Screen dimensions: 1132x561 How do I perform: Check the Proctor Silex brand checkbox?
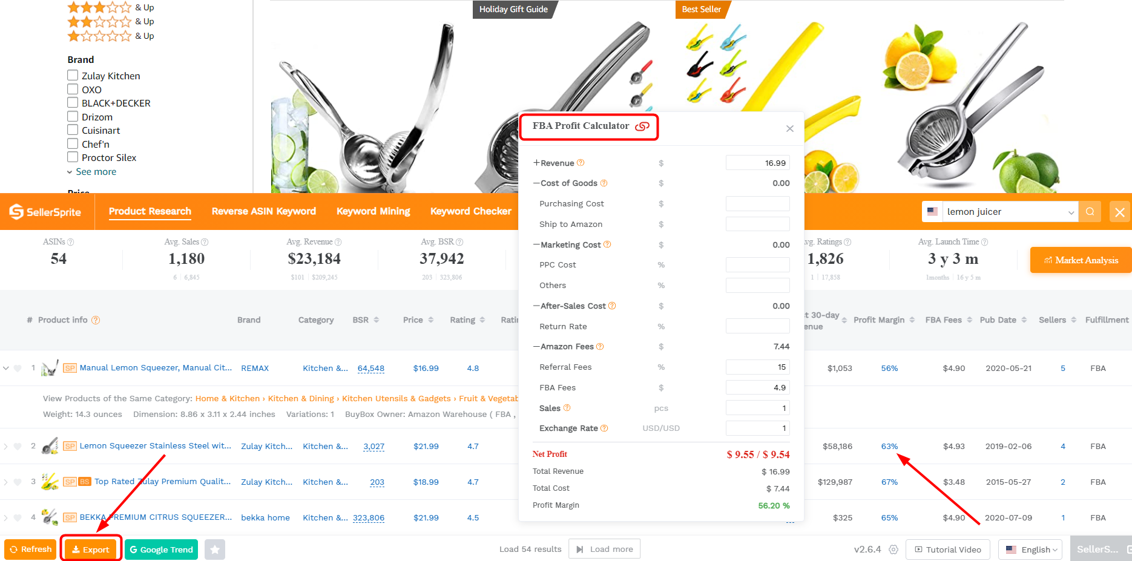tap(73, 157)
